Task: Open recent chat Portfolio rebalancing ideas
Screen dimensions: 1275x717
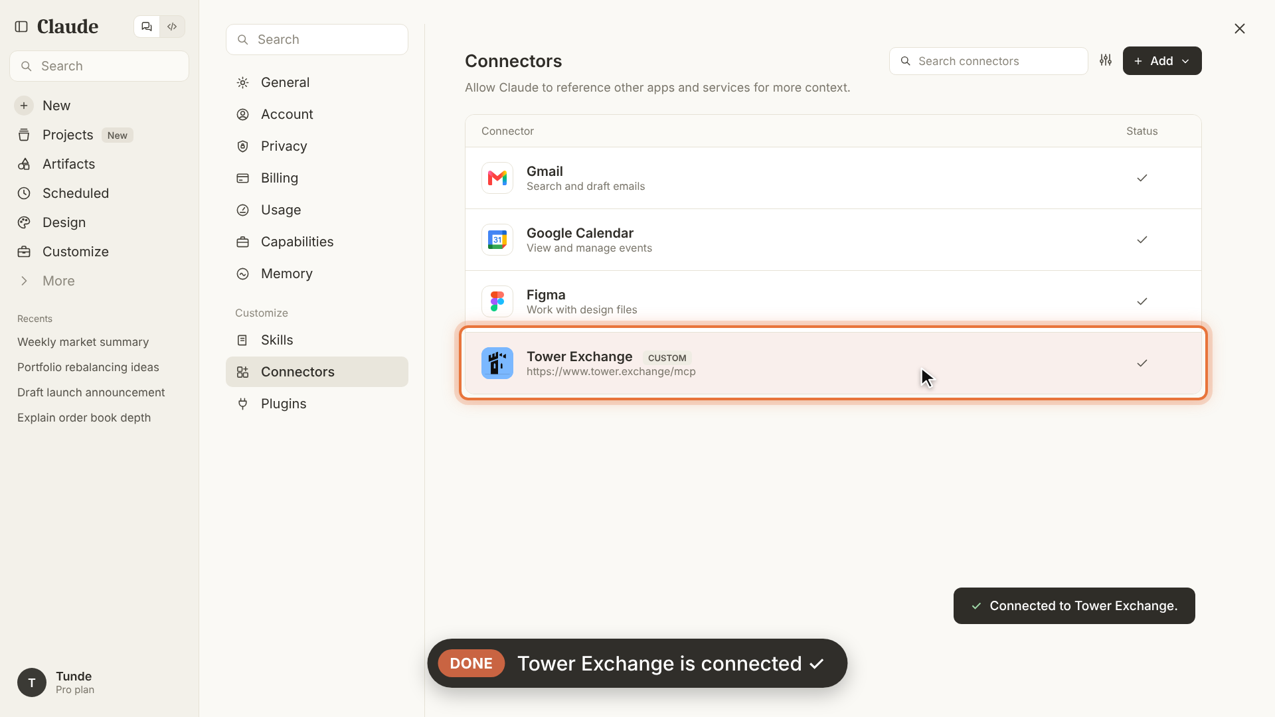Action: point(88,367)
